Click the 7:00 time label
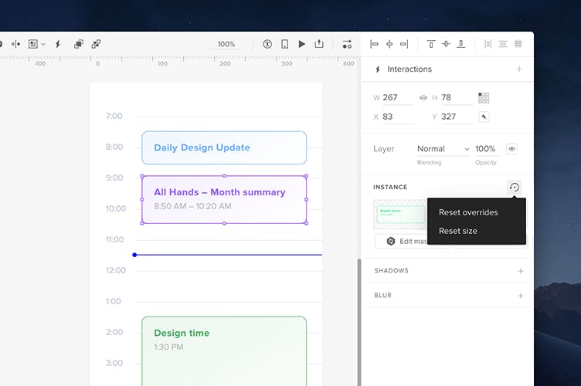This screenshot has height=386, width=581. pyautogui.click(x=114, y=117)
